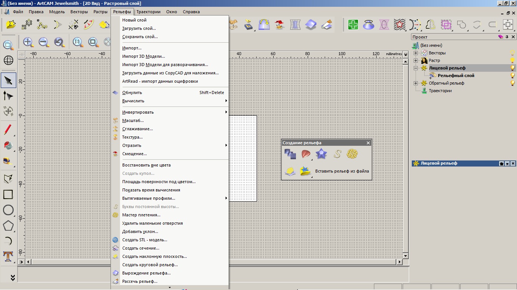Pick the red pencil paint tool
The height and width of the screenshot is (290, 517).
[8, 130]
